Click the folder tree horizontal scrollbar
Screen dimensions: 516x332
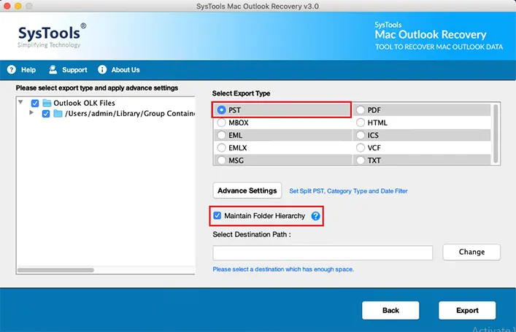55,270
